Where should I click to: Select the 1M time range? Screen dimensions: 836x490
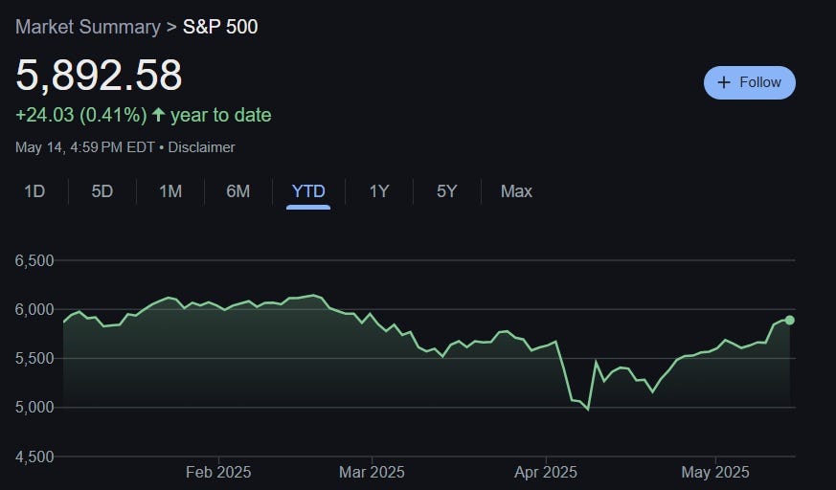pos(170,191)
